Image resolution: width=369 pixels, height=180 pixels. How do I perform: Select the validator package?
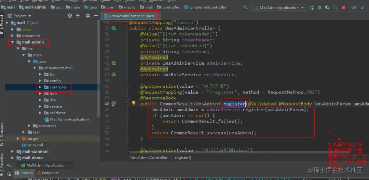tap(55, 113)
